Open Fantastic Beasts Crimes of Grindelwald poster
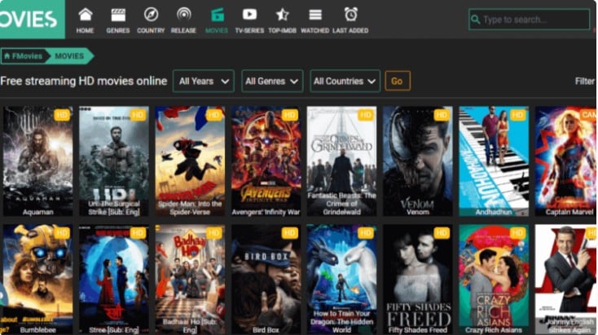The height and width of the screenshot is (335, 598). pos(341,161)
